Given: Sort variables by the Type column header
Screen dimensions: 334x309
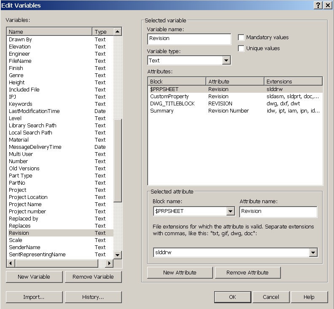Looking at the screenshot, I should [x=102, y=32].
